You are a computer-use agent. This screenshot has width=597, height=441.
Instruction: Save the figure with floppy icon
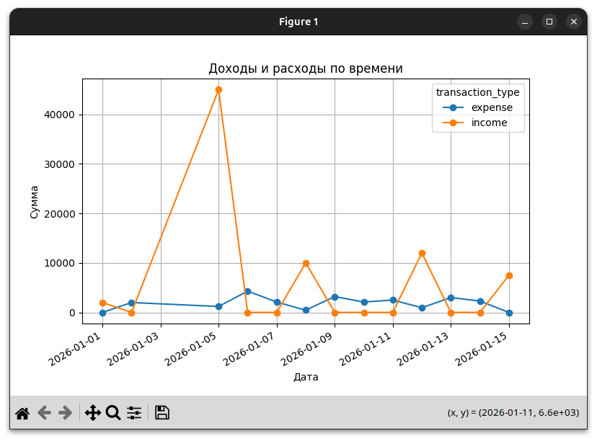[x=162, y=413]
